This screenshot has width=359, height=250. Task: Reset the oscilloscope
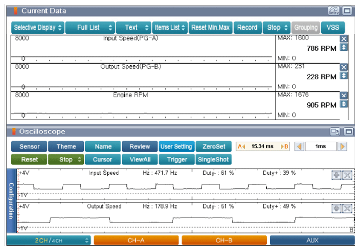click(x=29, y=159)
